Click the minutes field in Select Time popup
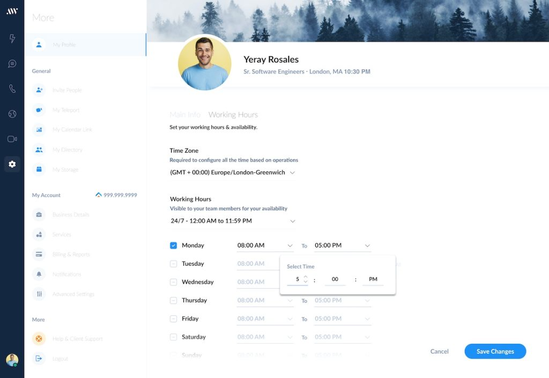 (335, 279)
